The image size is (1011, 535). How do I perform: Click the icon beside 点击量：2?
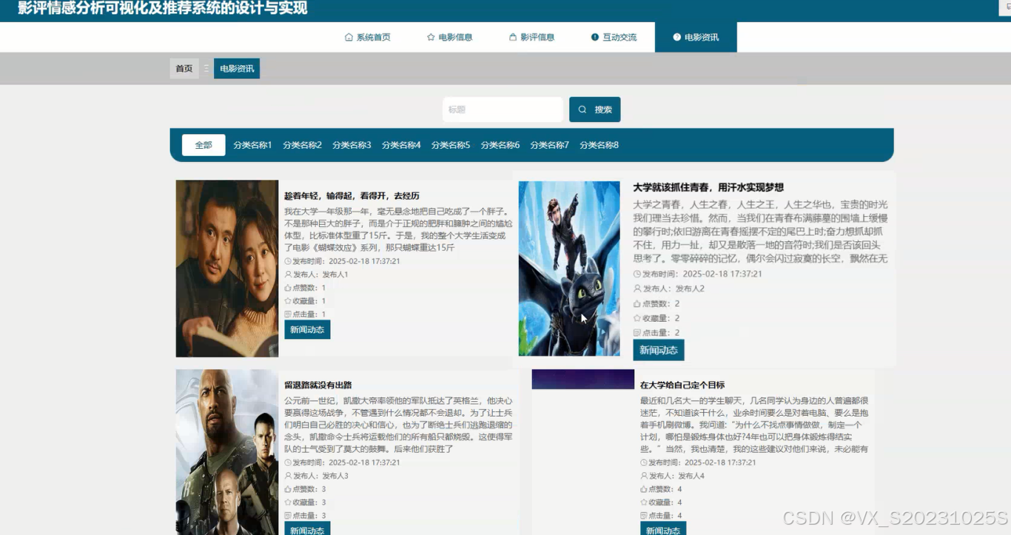(637, 333)
